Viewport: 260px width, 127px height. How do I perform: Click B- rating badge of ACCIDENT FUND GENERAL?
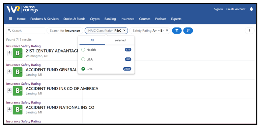pos(18,72)
